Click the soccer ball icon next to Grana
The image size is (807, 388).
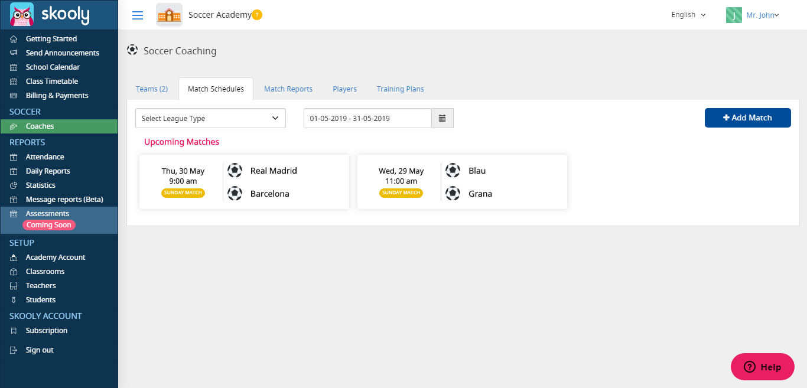(453, 193)
